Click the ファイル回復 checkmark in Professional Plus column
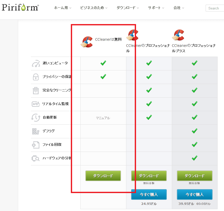 pos(195,145)
